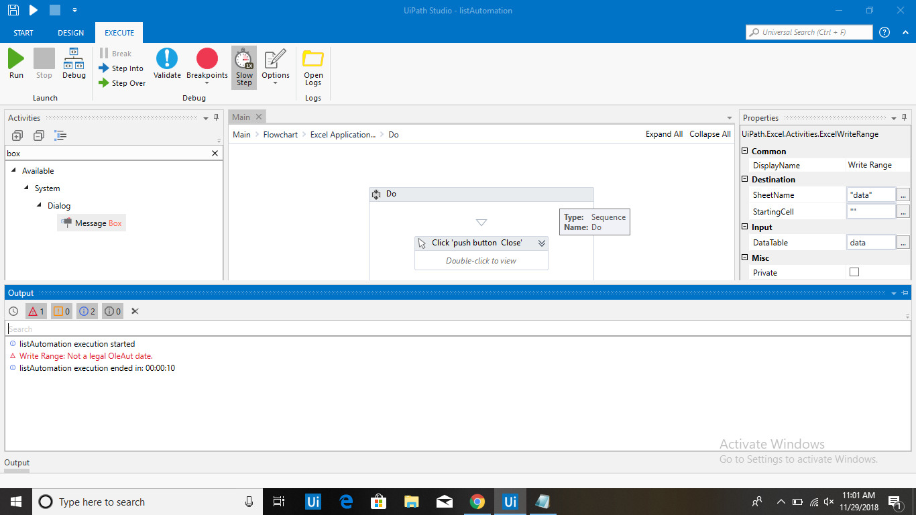The width and height of the screenshot is (916, 515).
Task: Toggle warning messages filter showing 0
Action: (61, 311)
